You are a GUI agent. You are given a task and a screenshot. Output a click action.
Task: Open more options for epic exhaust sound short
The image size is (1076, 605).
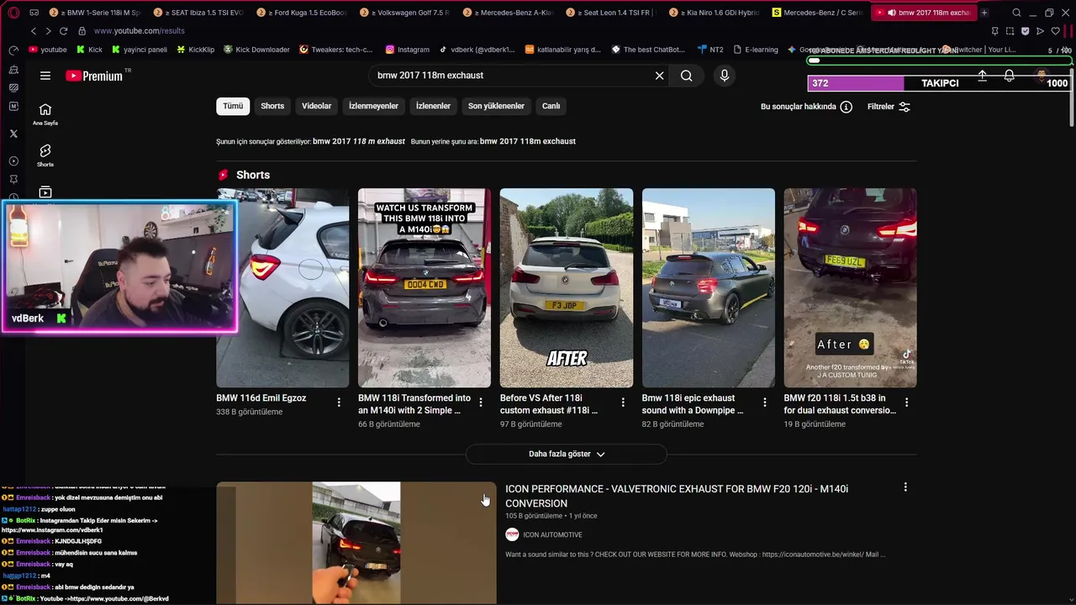tap(765, 402)
